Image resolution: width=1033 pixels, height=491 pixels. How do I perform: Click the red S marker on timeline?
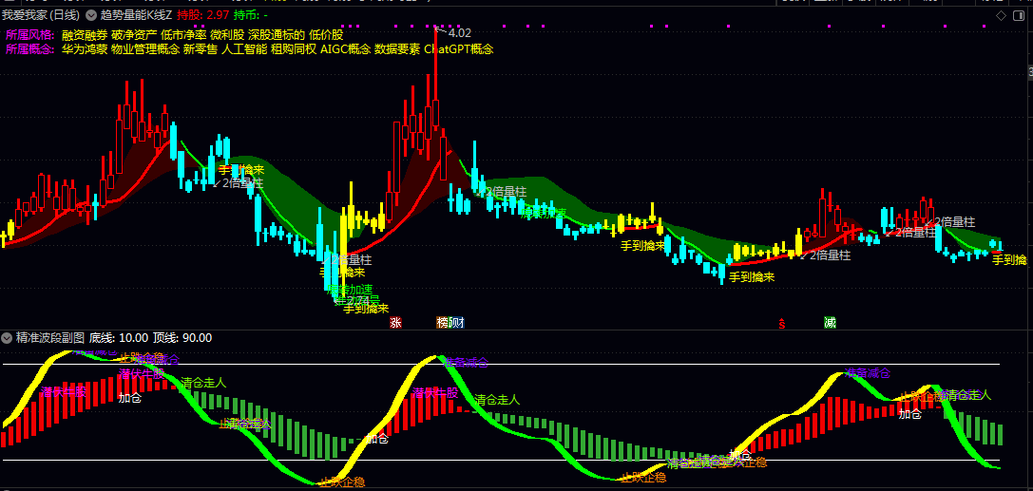(x=782, y=323)
